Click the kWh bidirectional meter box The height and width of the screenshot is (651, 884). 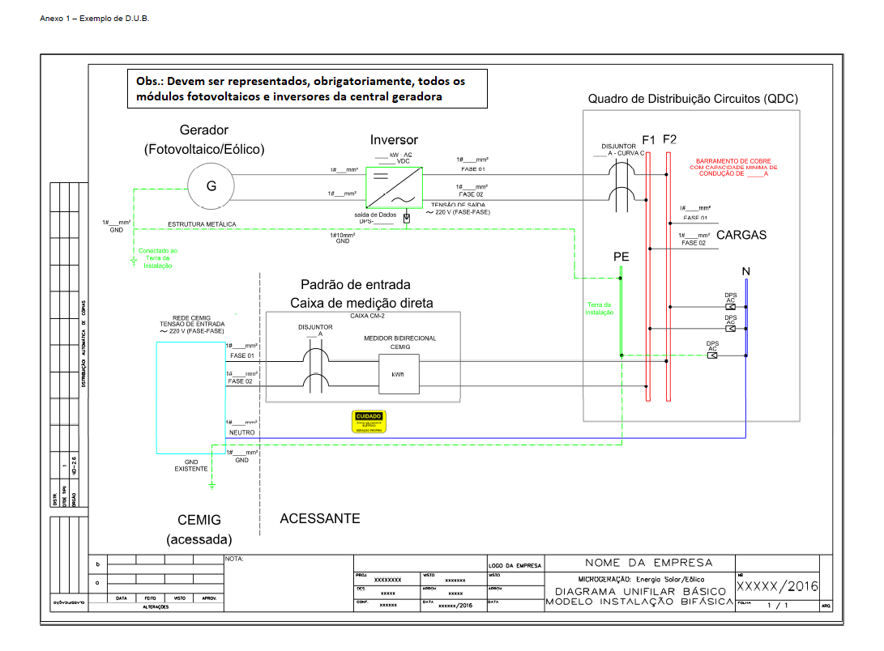tap(398, 374)
